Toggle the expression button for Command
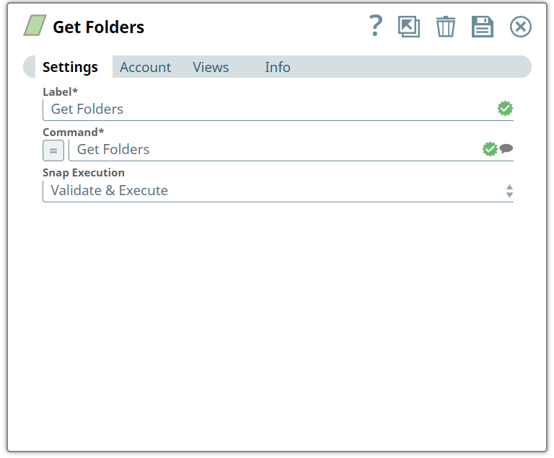 point(53,151)
